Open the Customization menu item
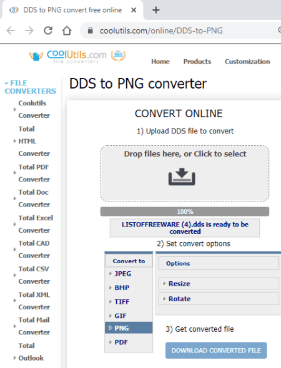The image size is (281, 368). click(x=247, y=62)
